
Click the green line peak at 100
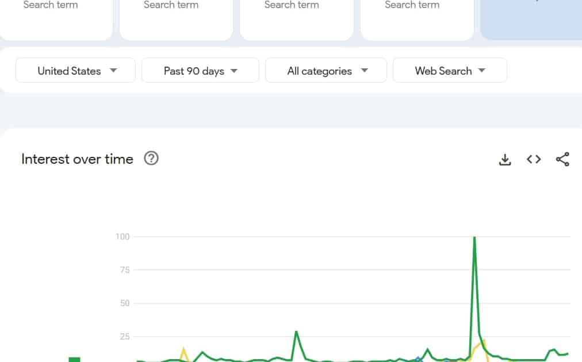coord(474,237)
